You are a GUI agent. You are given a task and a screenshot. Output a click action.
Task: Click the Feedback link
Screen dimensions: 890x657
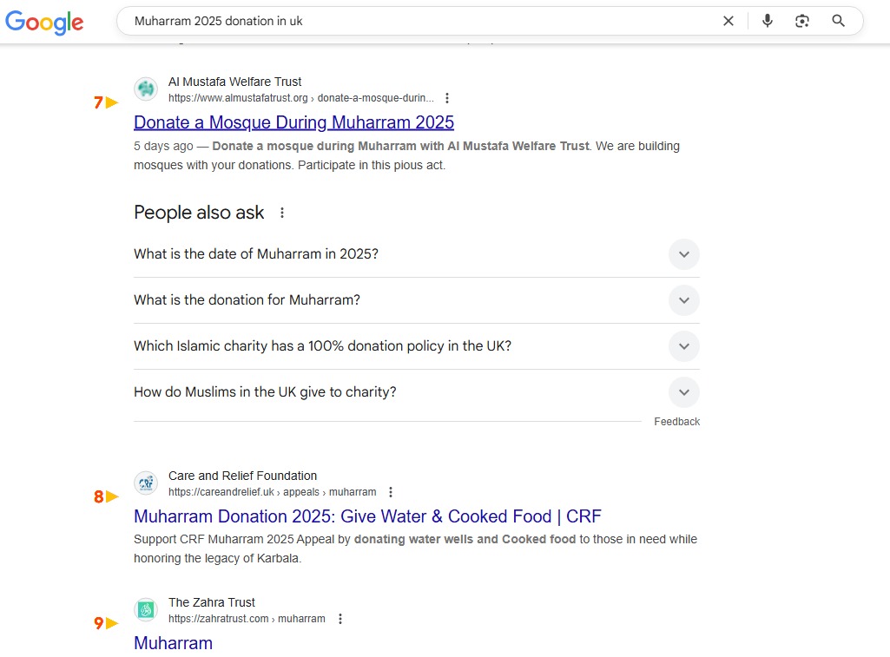[676, 422]
